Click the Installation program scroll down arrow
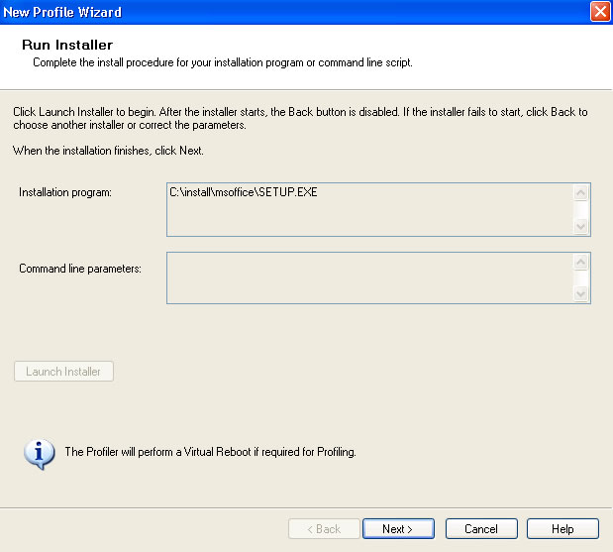Image resolution: width=613 pixels, height=552 pixels. (580, 227)
